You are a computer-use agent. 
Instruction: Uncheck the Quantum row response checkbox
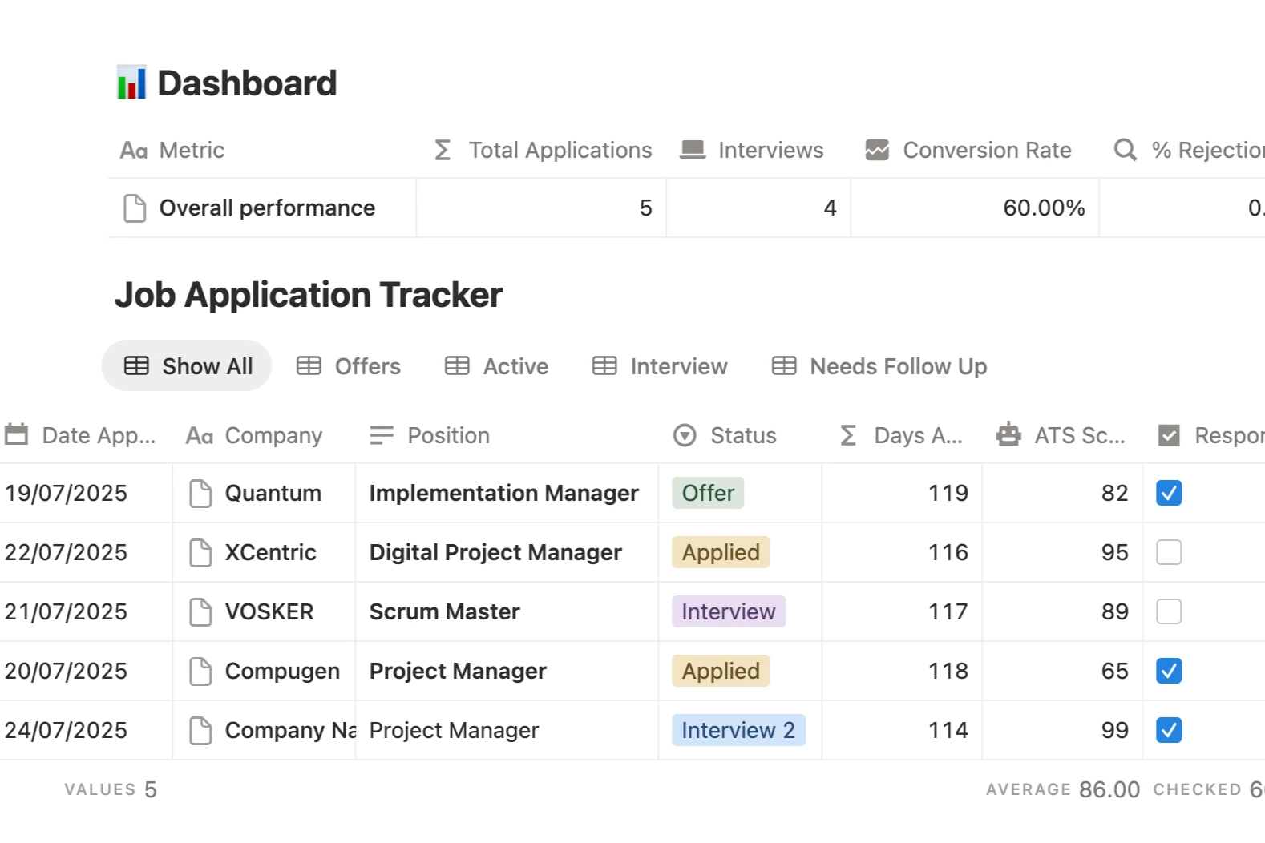(x=1168, y=494)
